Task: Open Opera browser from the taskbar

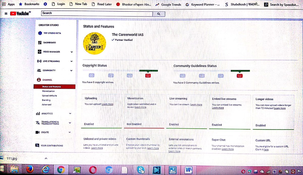Action: coord(93,170)
